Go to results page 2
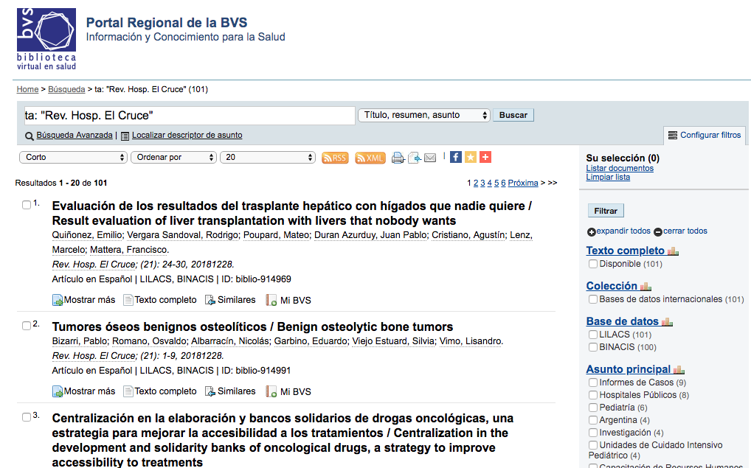This screenshot has height=468, width=751. tap(476, 183)
